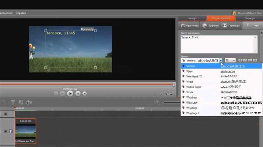The width and height of the screenshot is (263, 147).
Task: Click the panel scrollbar up arrow at right
Action: tap(261, 32)
